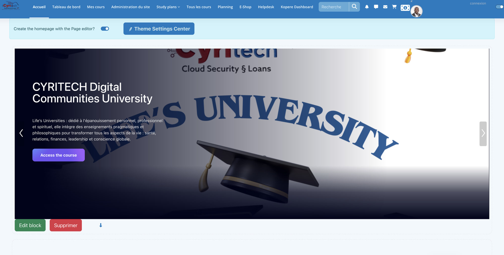Open the shopping cart
The image size is (504, 255).
(394, 7)
